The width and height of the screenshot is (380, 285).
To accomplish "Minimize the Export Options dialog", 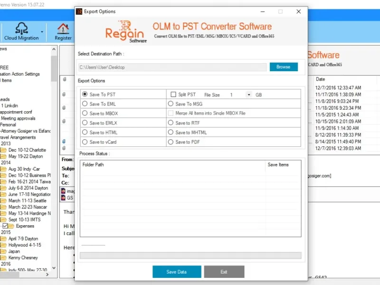I will coord(263,11).
